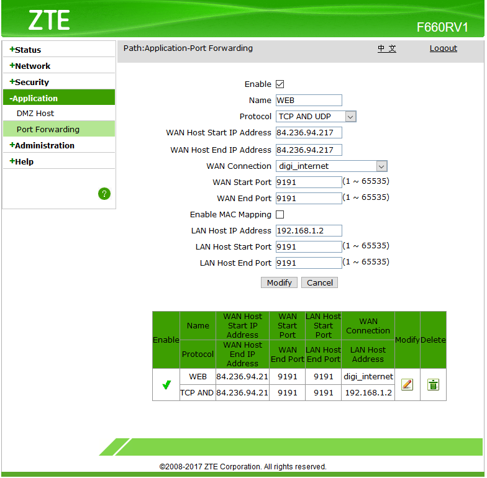This screenshot has width=487, height=478.
Task: Expand the Security menu
Action: (29, 82)
